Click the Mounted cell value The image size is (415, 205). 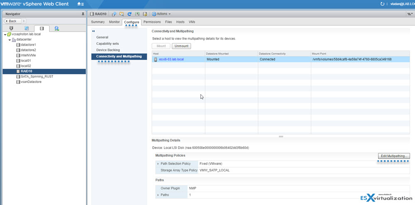click(213, 59)
